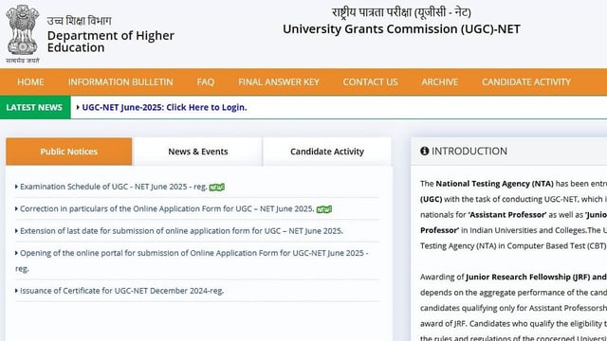Screen dimensions: 607x341
Task: Click the green LATEST NEWS label
Action: (35, 107)
